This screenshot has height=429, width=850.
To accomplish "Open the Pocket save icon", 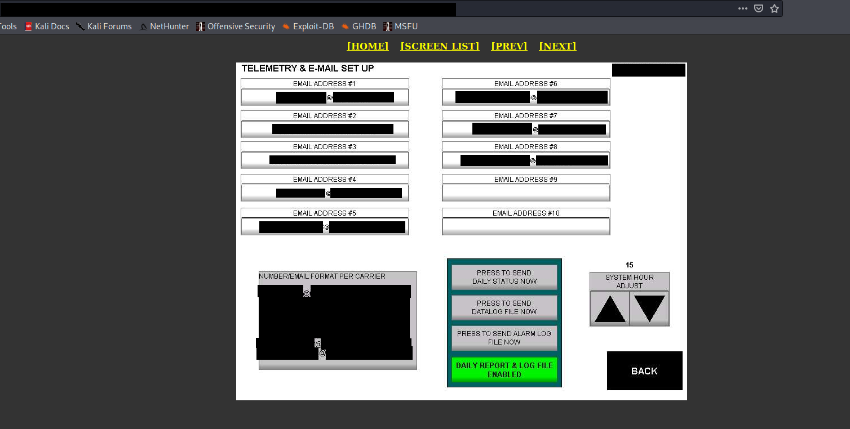I will (x=759, y=8).
